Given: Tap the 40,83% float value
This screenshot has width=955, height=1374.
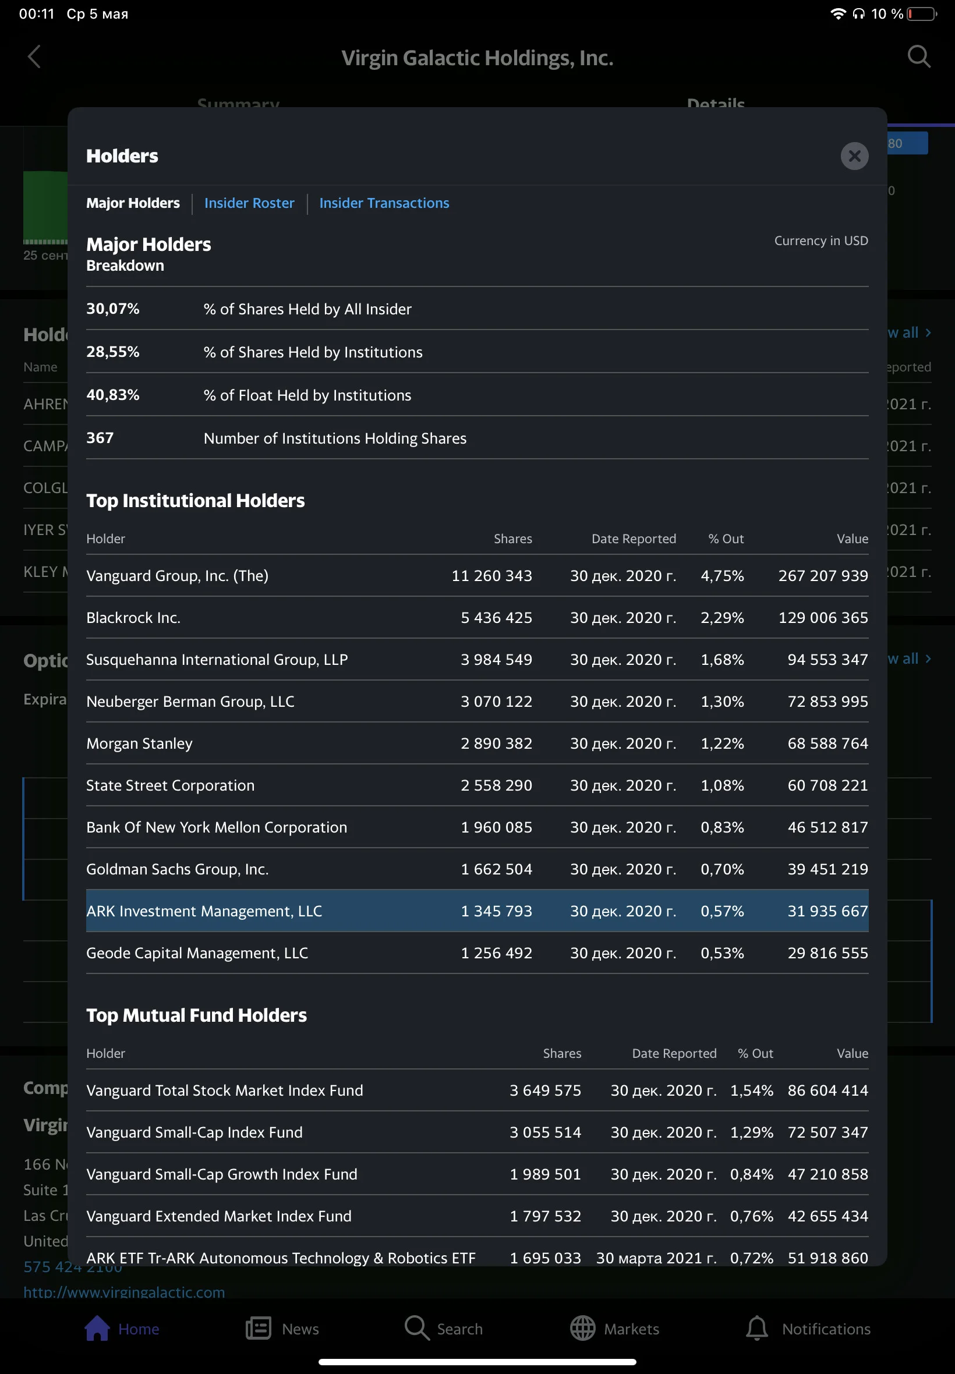Looking at the screenshot, I should pos(112,395).
